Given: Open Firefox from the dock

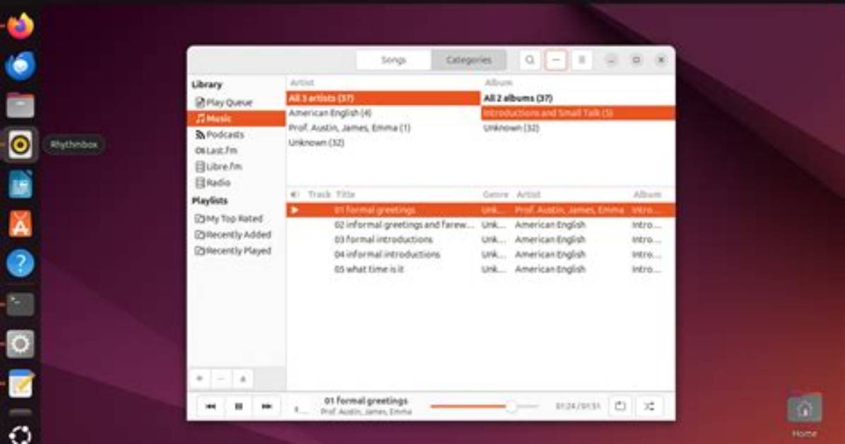Looking at the screenshot, I should [20, 25].
